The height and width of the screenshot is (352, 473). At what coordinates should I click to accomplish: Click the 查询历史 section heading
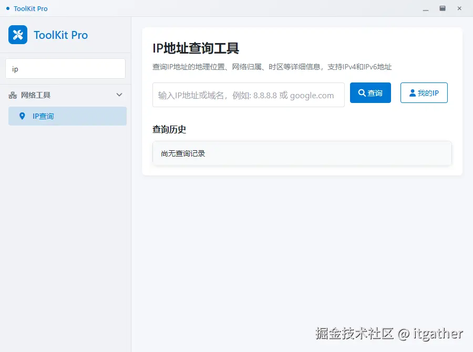tap(169, 129)
